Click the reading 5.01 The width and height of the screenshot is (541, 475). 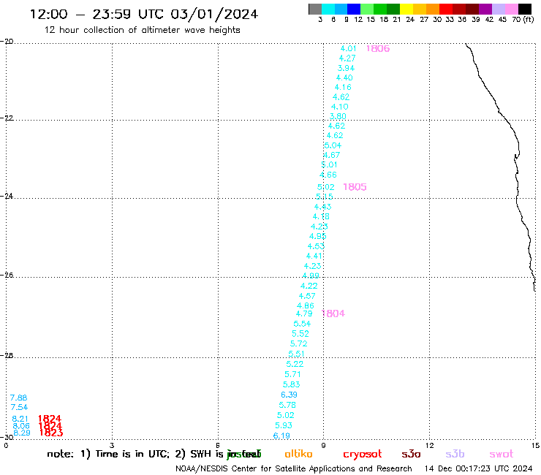click(329, 164)
